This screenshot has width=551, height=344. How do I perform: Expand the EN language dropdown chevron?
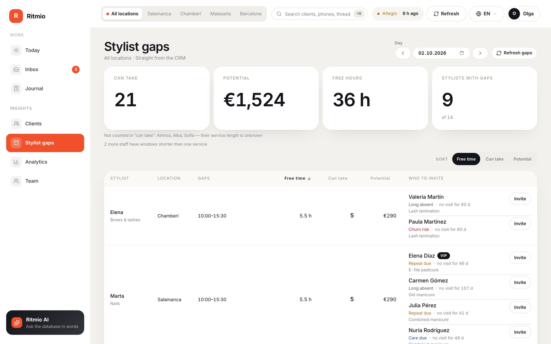pos(495,14)
